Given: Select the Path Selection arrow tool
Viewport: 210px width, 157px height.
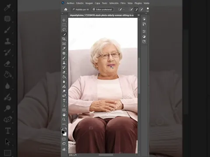Looking at the screenshot, I should tap(64, 105).
